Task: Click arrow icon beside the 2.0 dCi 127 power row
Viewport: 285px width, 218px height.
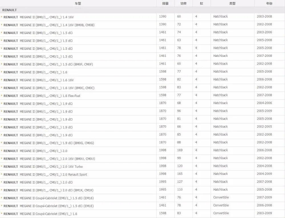Action: [x=2, y=182]
